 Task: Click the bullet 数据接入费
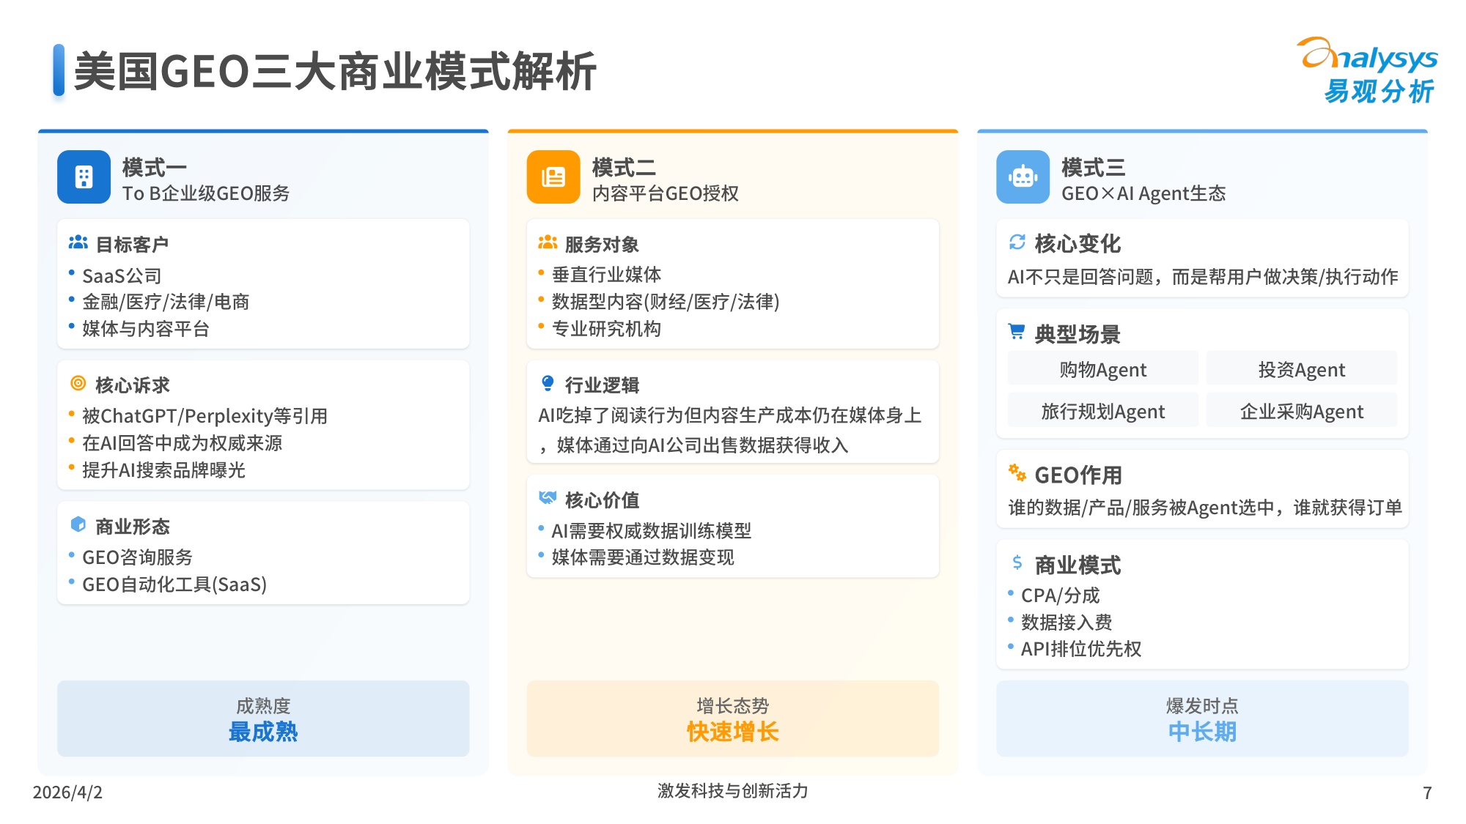click(1067, 623)
